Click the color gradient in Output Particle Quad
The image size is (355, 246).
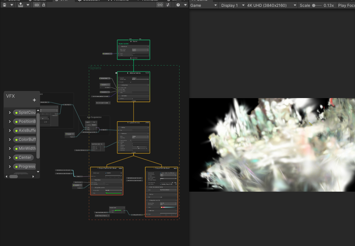(x=168, y=207)
